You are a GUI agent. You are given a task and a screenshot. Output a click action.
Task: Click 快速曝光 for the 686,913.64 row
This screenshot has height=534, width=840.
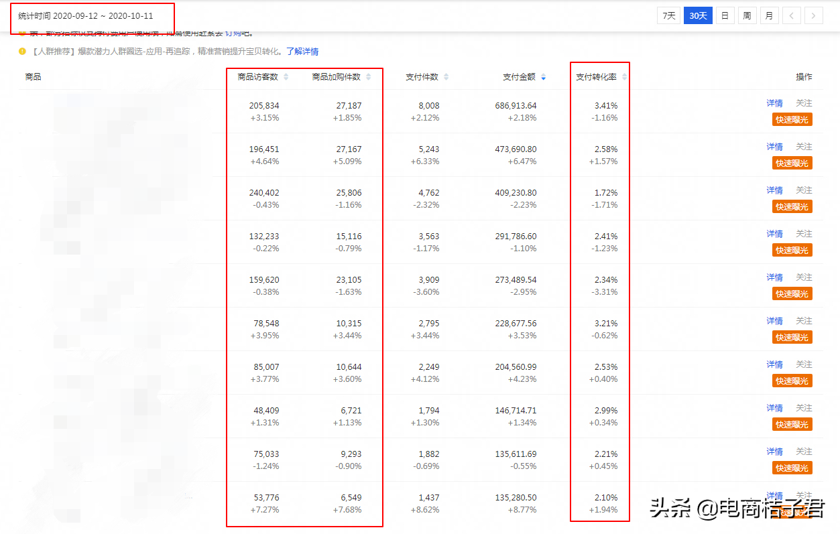tap(792, 119)
